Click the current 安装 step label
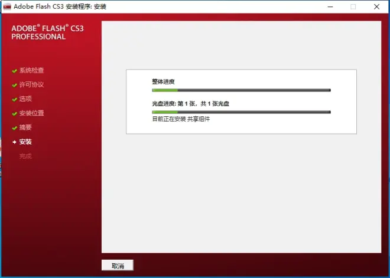Screen dimensions: 390x278 [x=25, y=142]
